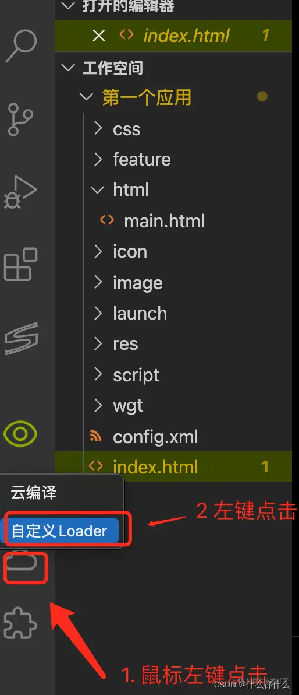299x695 pixels.
Task: Click the S-shaped APICloud sidebar icon
Action: (21, 338)
